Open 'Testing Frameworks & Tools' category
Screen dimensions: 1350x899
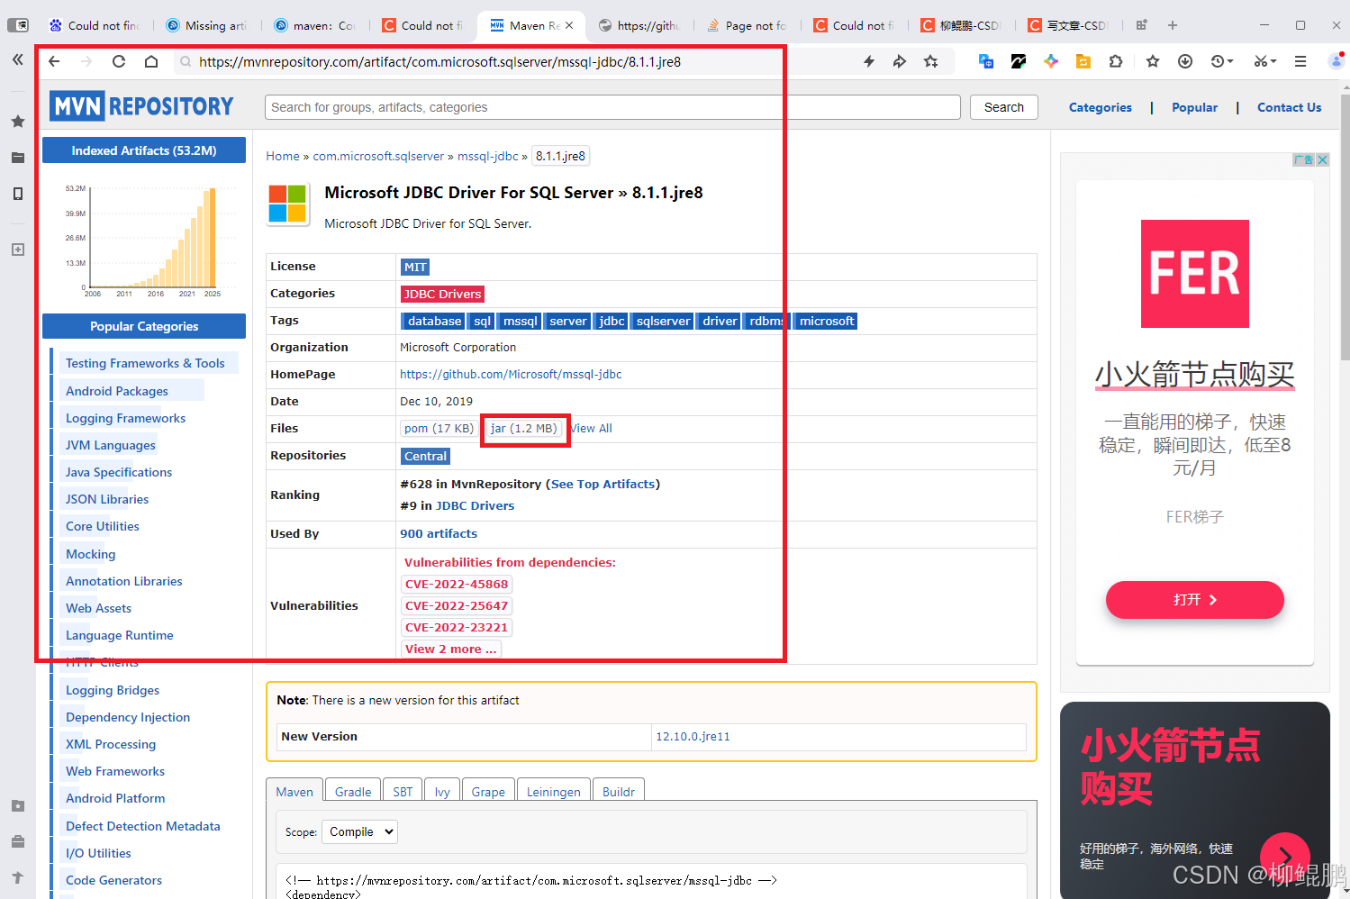pyautogui.click(x=145, y=363)
